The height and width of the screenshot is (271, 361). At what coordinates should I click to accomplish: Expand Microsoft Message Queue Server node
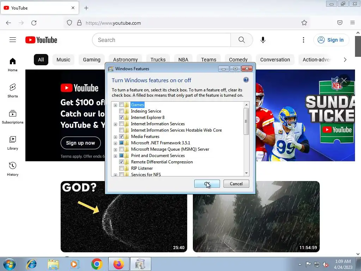click(x=115, y=150)
